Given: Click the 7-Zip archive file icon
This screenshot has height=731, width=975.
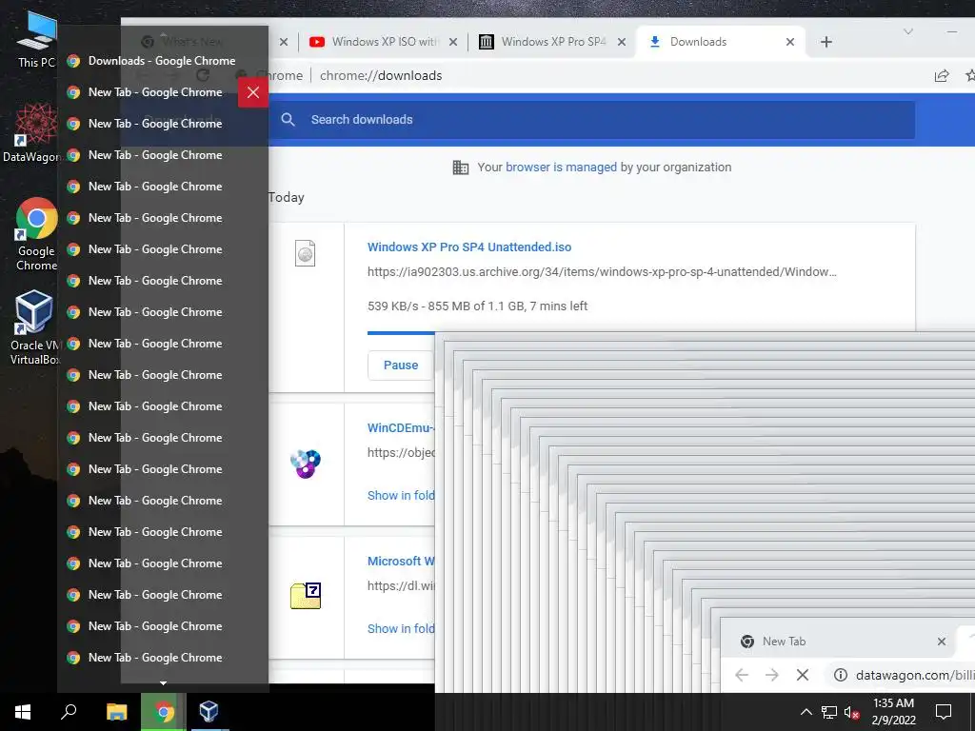Looking at the screenshot, I should pyautogui.click(x=306, y=596).
